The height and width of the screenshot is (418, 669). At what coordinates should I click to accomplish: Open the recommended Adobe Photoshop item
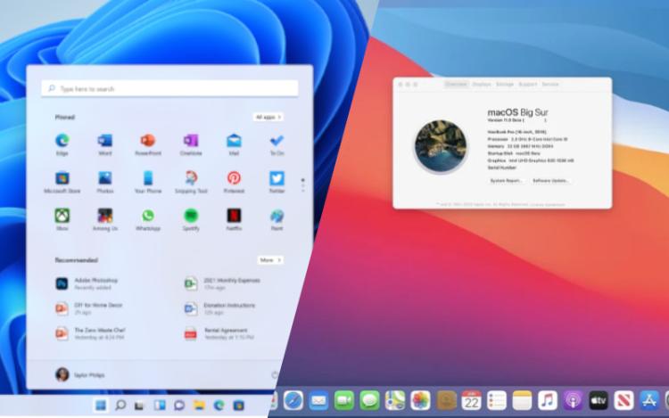tap(87, 283)
